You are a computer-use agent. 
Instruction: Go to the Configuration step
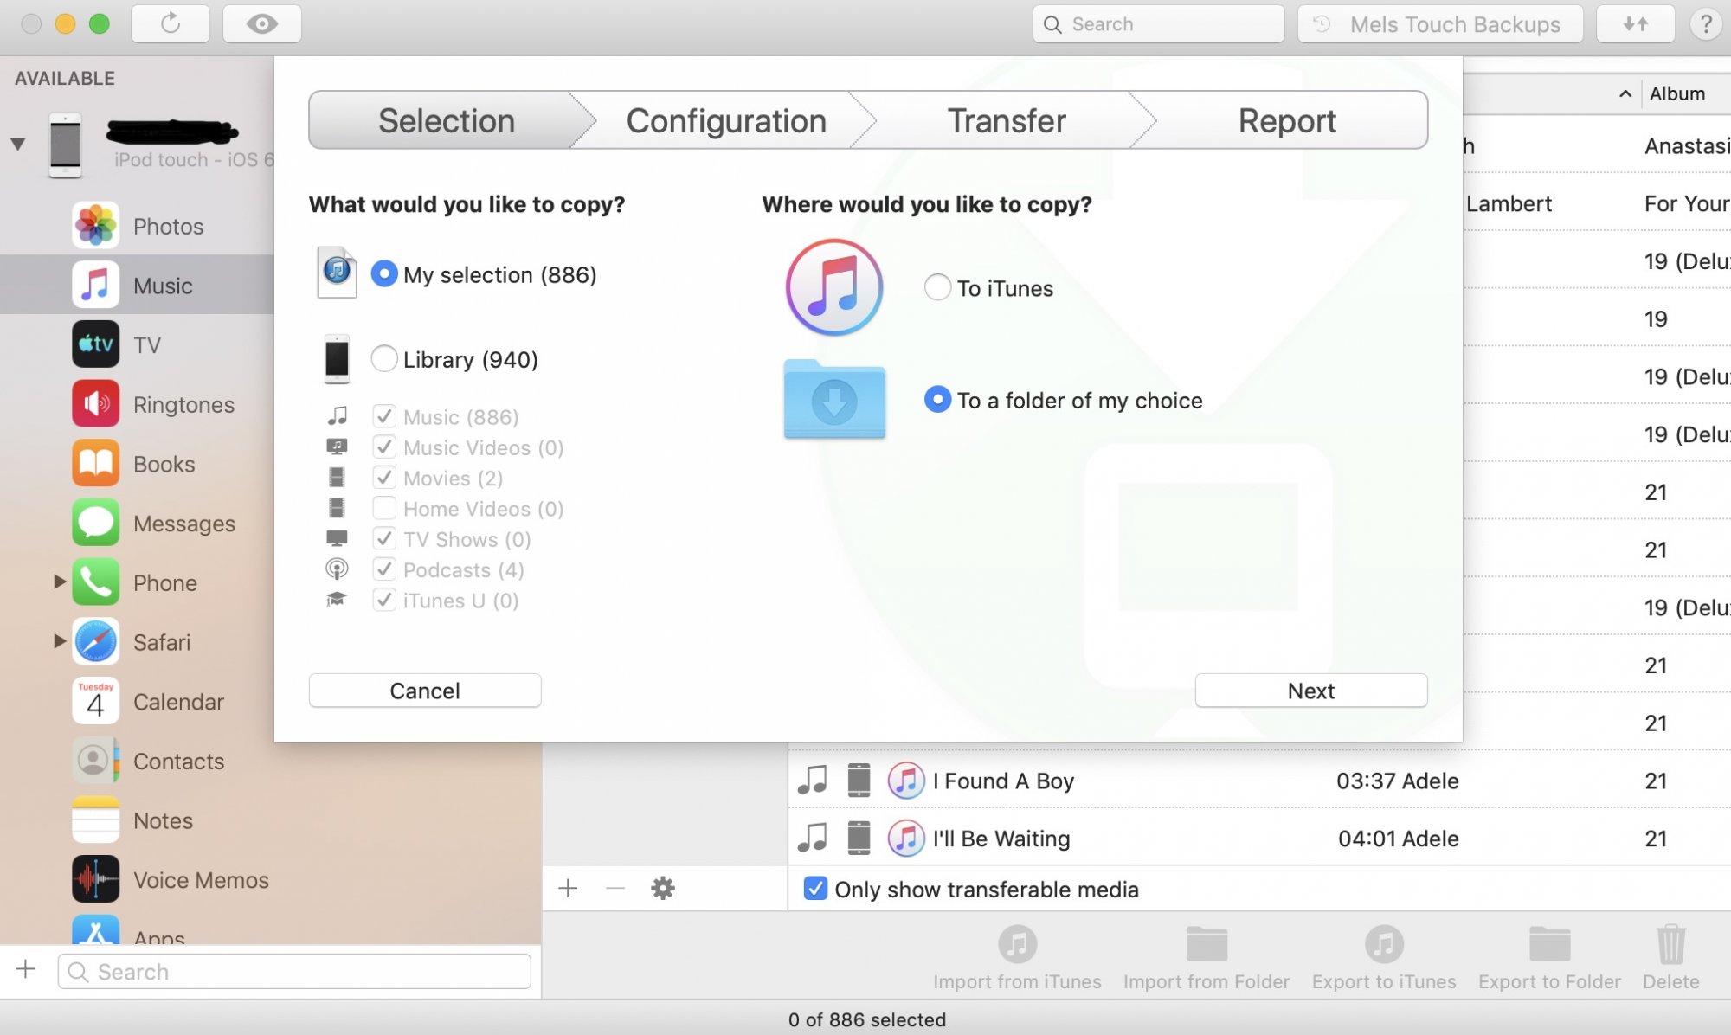pos(726,120)
